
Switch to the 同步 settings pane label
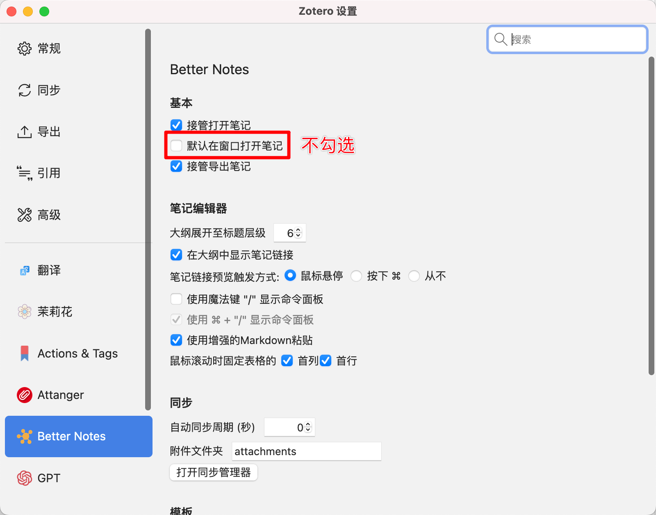49,90
